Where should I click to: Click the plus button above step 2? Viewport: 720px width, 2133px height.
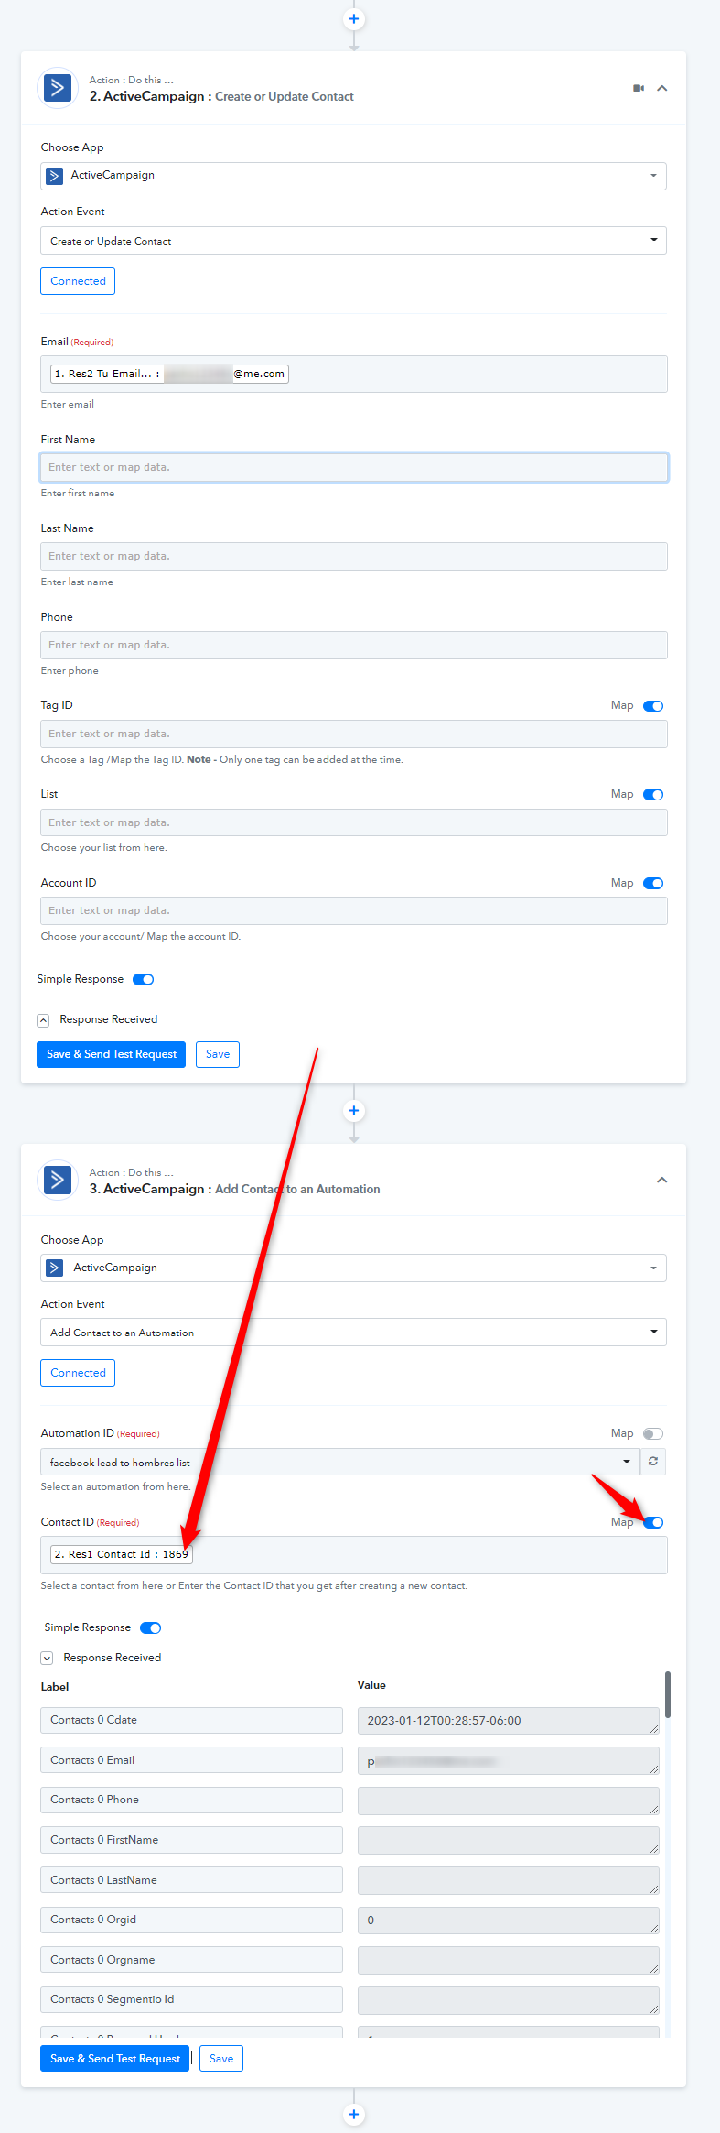point(353,19)
